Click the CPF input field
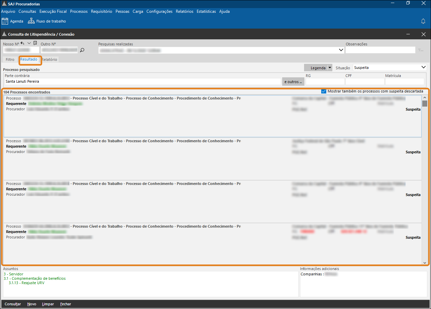The width and height of the screenshot is (431, 309). click(365, 82)
